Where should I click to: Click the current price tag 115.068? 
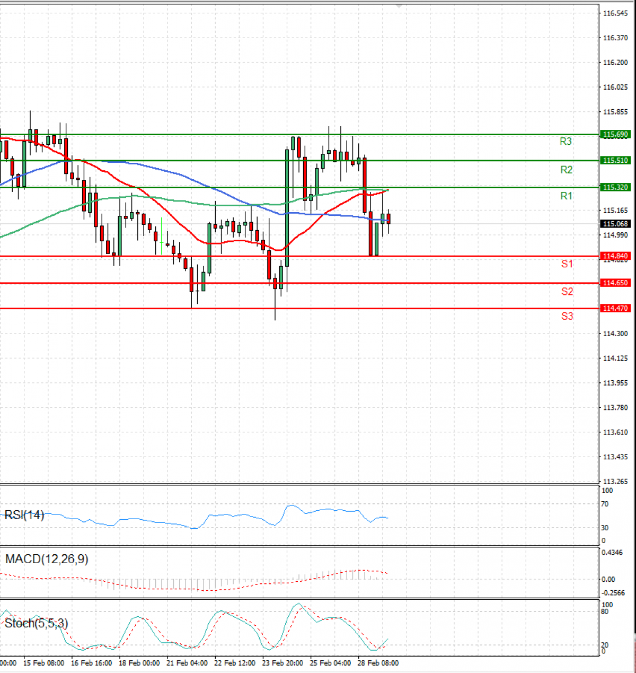pos(615,224)
